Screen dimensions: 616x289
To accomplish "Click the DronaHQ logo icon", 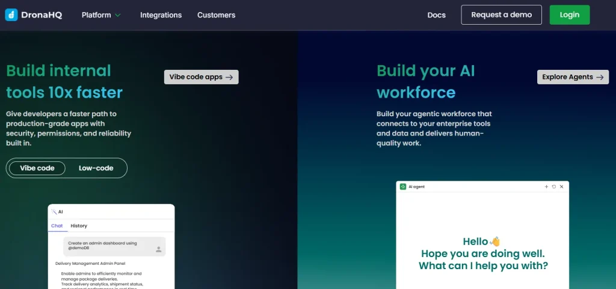I will (x=11, y=15).
